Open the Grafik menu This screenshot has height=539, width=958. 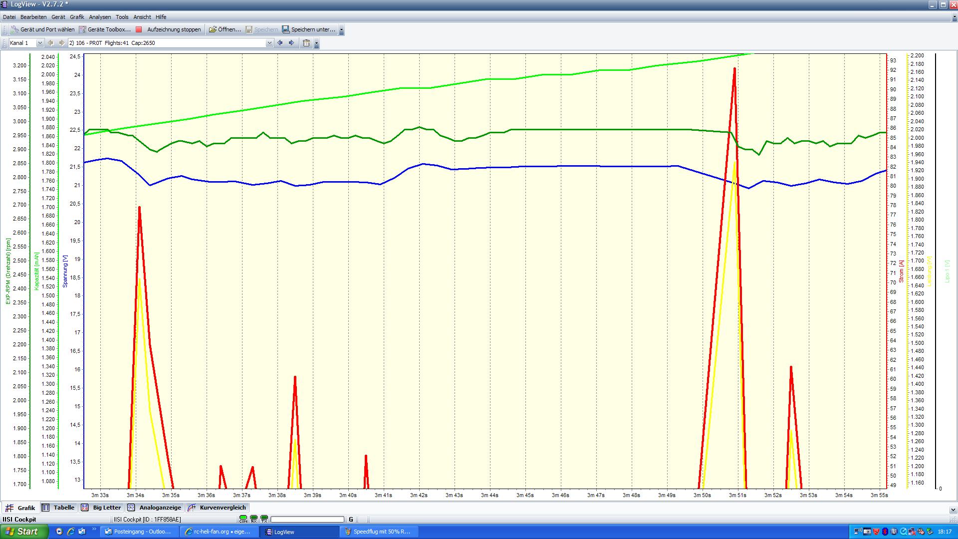click(x=77, y=17)
